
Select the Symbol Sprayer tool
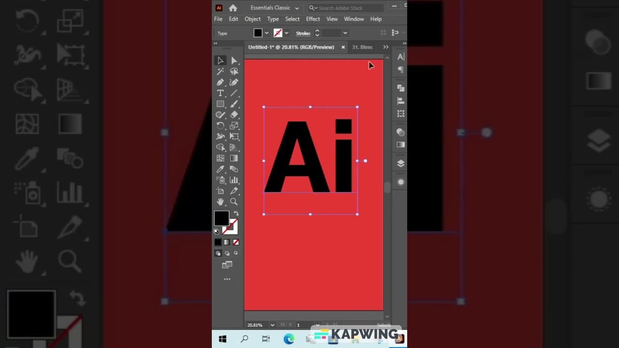[x=220, y=180]
